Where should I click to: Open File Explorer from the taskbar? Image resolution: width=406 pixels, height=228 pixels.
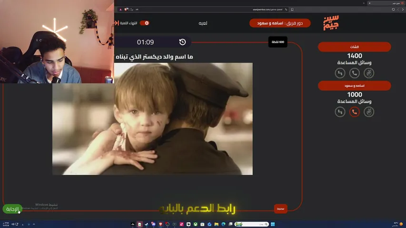pyautogui.click(x=217, y=224)
